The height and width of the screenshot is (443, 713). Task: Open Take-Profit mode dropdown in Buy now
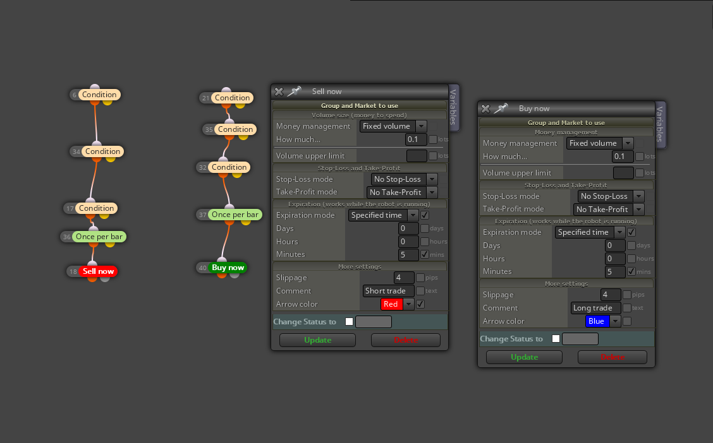609,210
